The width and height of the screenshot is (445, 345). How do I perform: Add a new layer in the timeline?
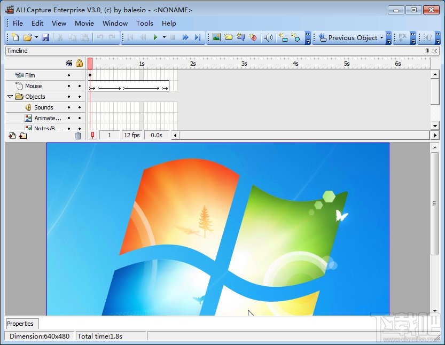(12, 136)
